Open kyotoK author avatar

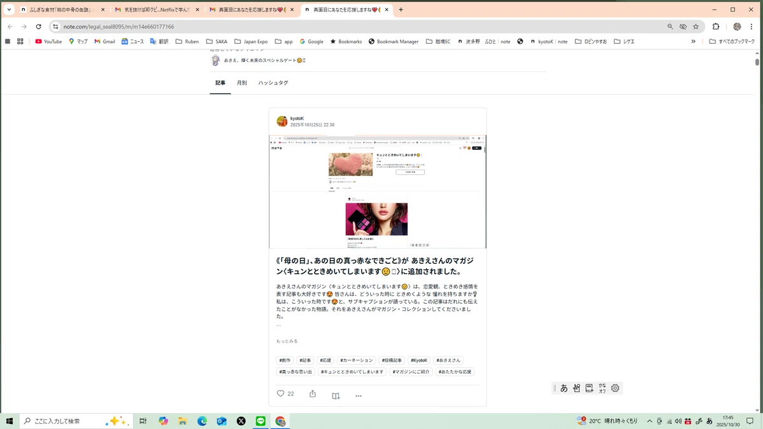(282, 121)
